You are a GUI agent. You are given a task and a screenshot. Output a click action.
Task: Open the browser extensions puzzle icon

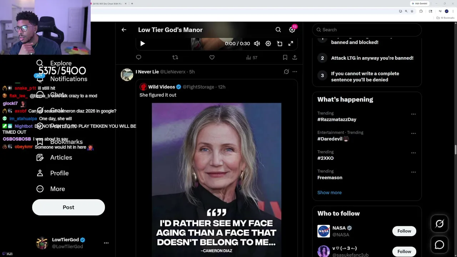421,11
